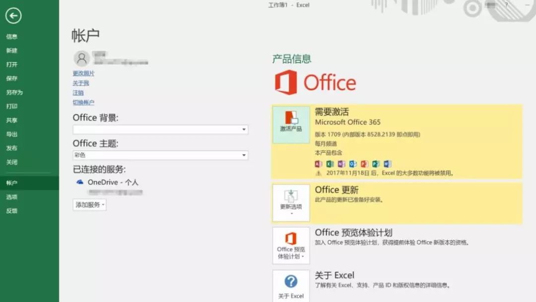The image size is (536, 302).
Task: Select Save (保存) in the sidebar
Action: pyautogui.click(x=11, y=78)
